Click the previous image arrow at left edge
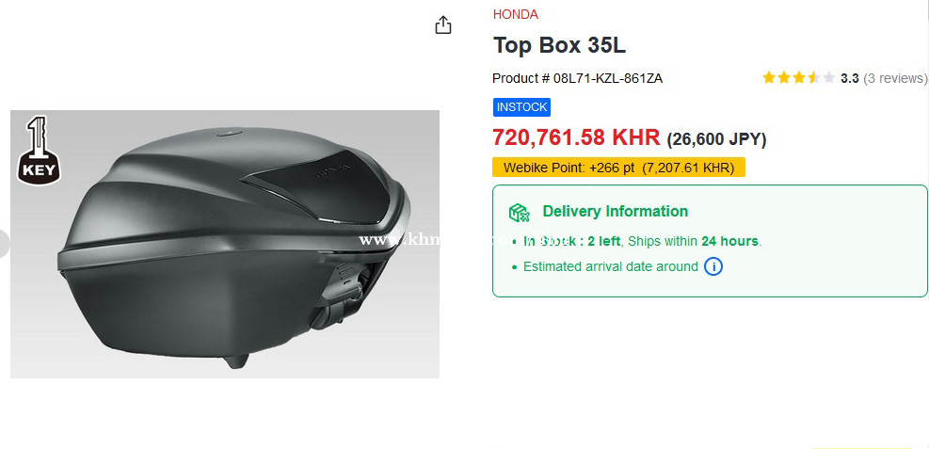This screenshot has height=449, width=929. click(4, 243)
